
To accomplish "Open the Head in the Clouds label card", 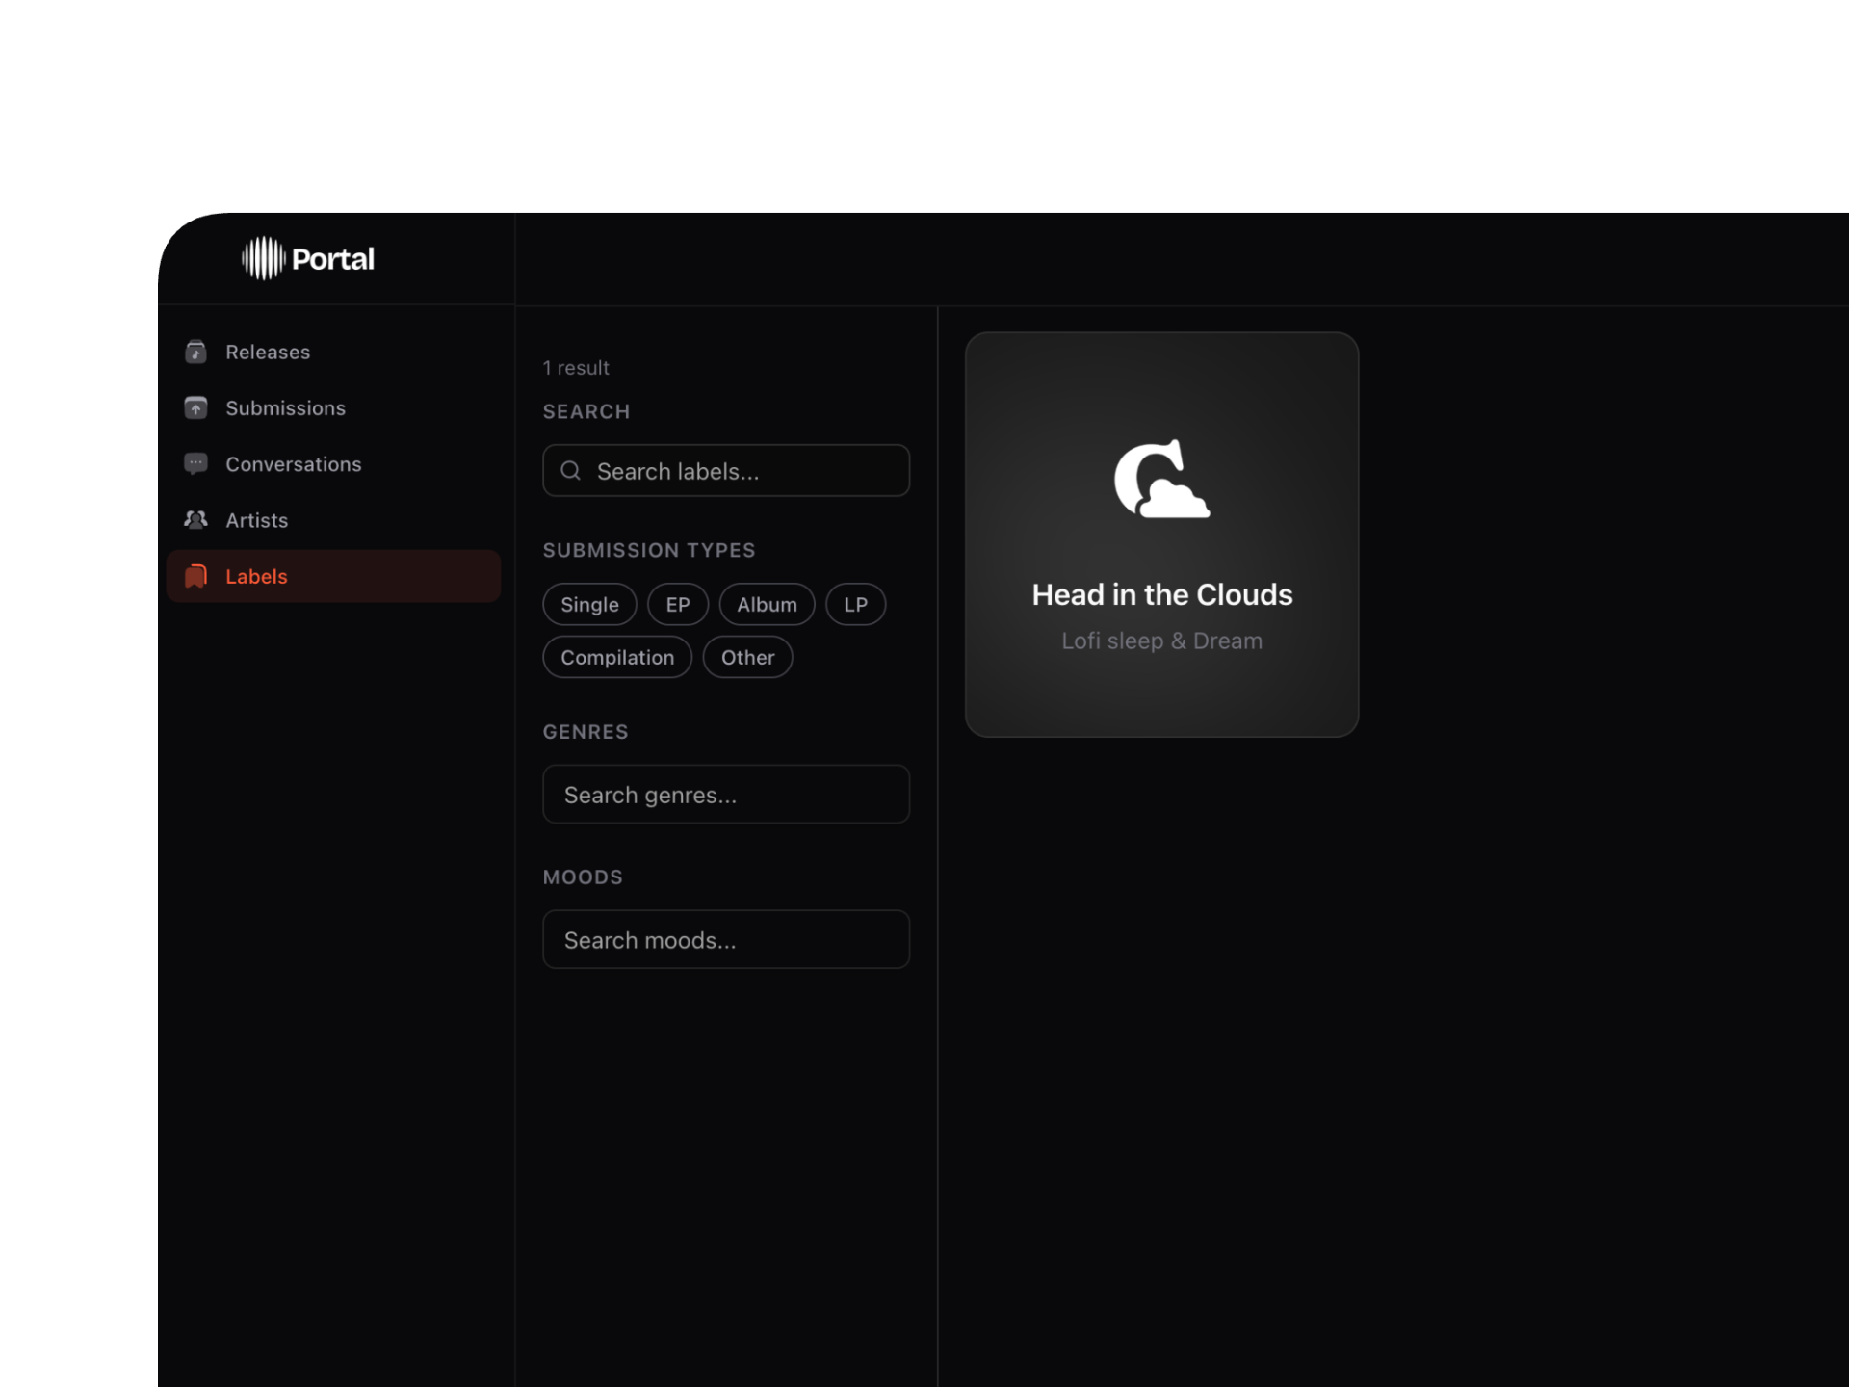I will (x=1161, y=594).
